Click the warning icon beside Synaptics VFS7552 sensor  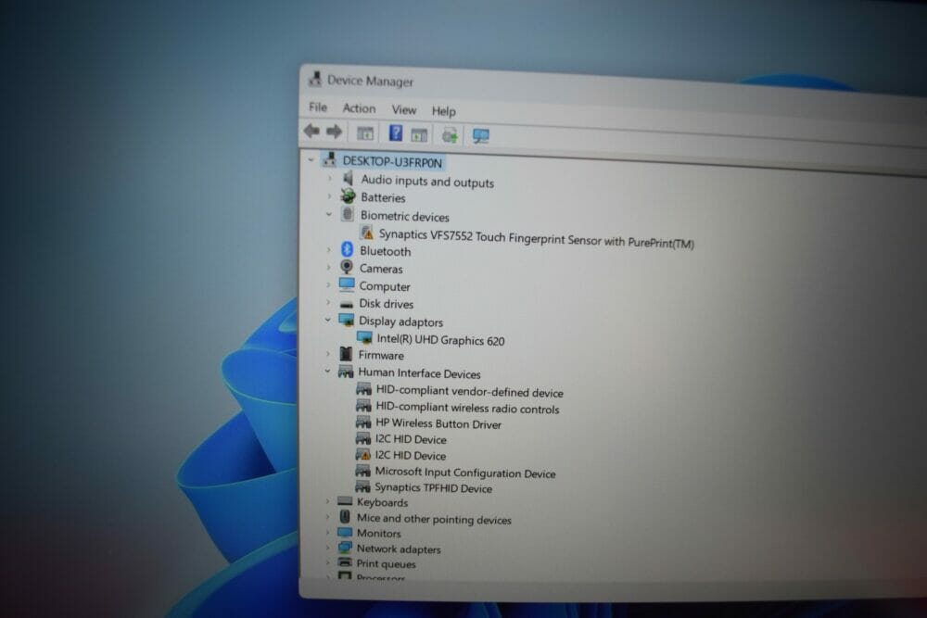[366, 233]
